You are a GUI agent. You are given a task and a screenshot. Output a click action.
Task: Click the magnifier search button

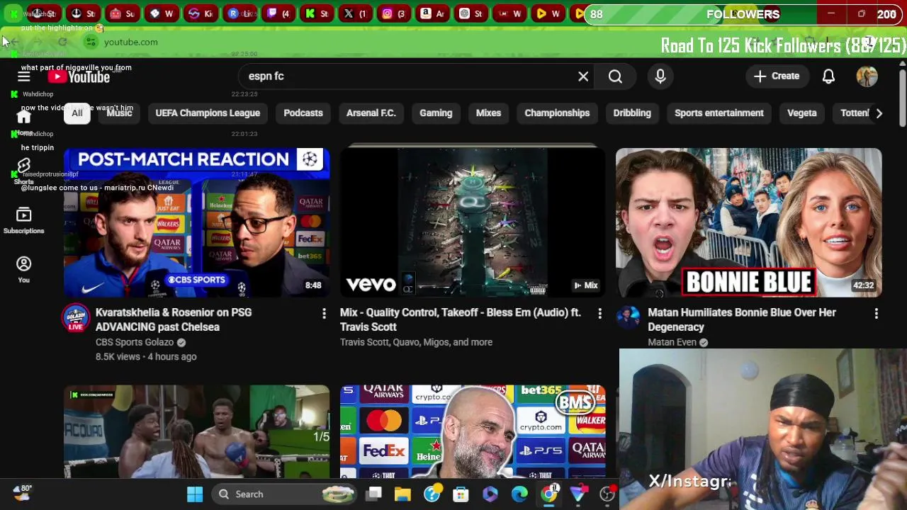pyautogui.click(x=615, y=76)
